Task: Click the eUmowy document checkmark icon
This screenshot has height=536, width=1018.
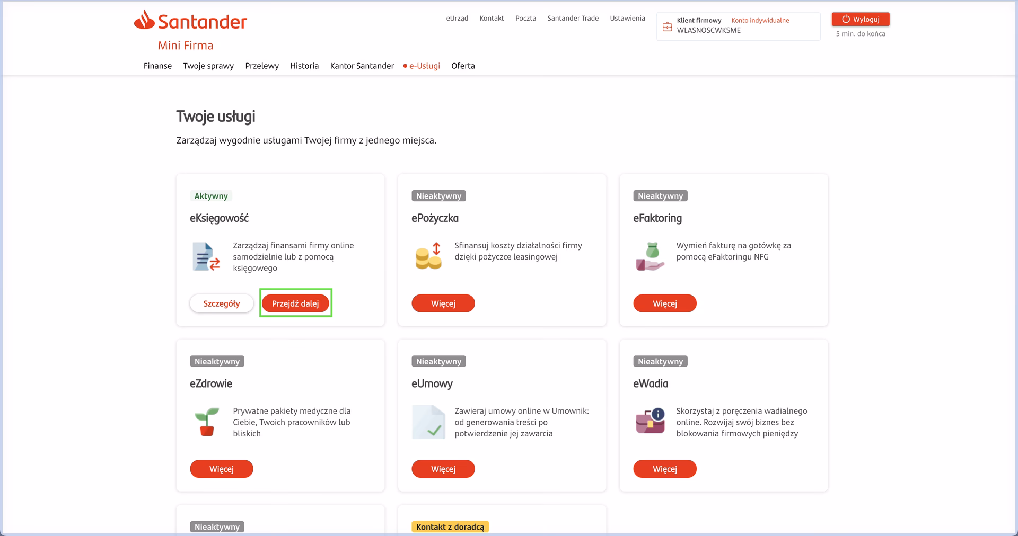Action: tap(428, 422)
